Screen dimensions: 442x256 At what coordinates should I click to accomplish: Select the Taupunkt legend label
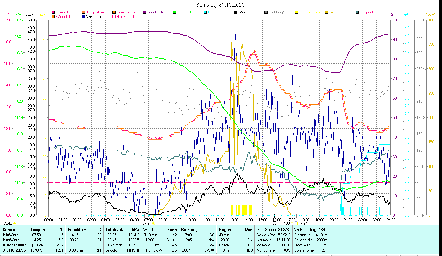[x=367, y=12]
